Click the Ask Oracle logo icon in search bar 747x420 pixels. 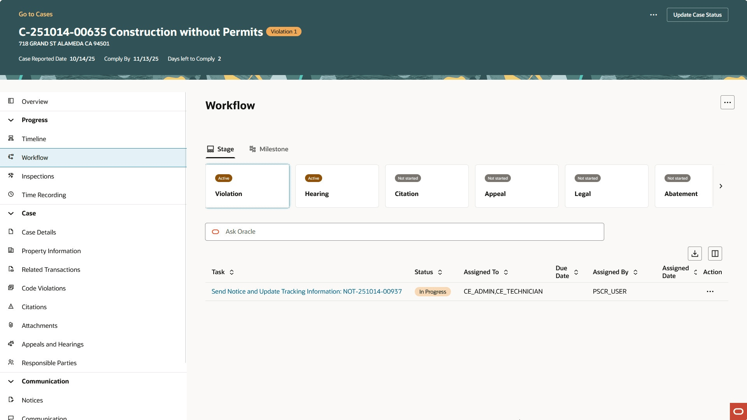click(216, 231)
